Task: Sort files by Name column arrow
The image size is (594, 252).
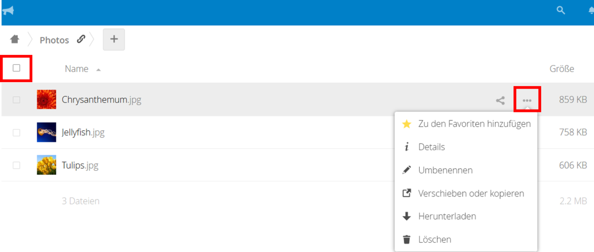Action: coord(99,70)
